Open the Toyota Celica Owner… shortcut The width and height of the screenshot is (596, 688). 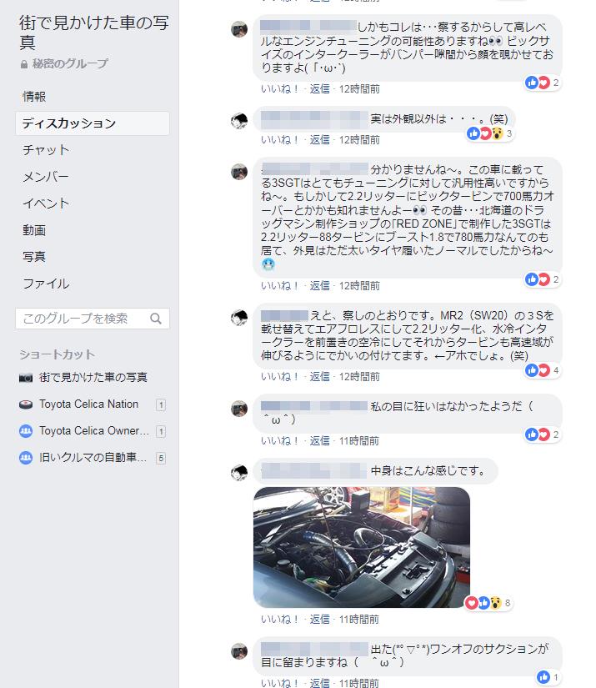pyautogui.click(x=94, y=431)
